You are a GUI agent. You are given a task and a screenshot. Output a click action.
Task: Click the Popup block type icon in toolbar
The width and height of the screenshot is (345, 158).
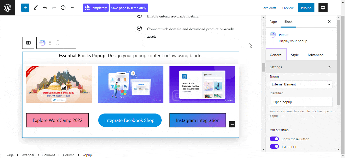click(42, 43)
